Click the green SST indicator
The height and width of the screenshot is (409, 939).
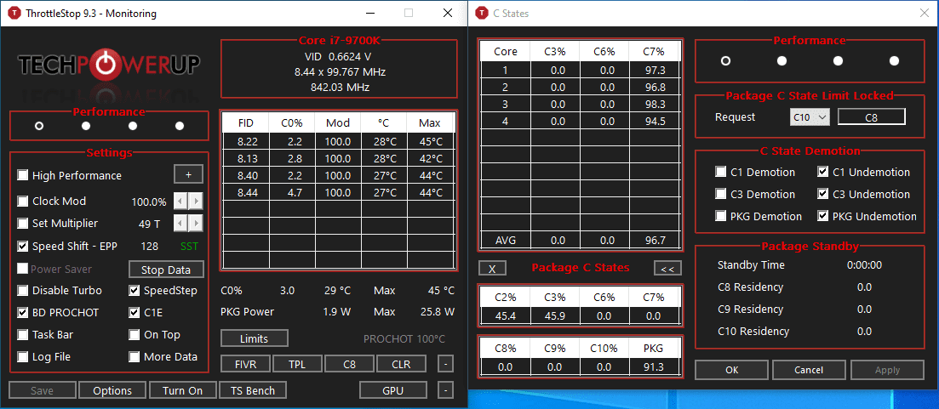pos(189,247)
